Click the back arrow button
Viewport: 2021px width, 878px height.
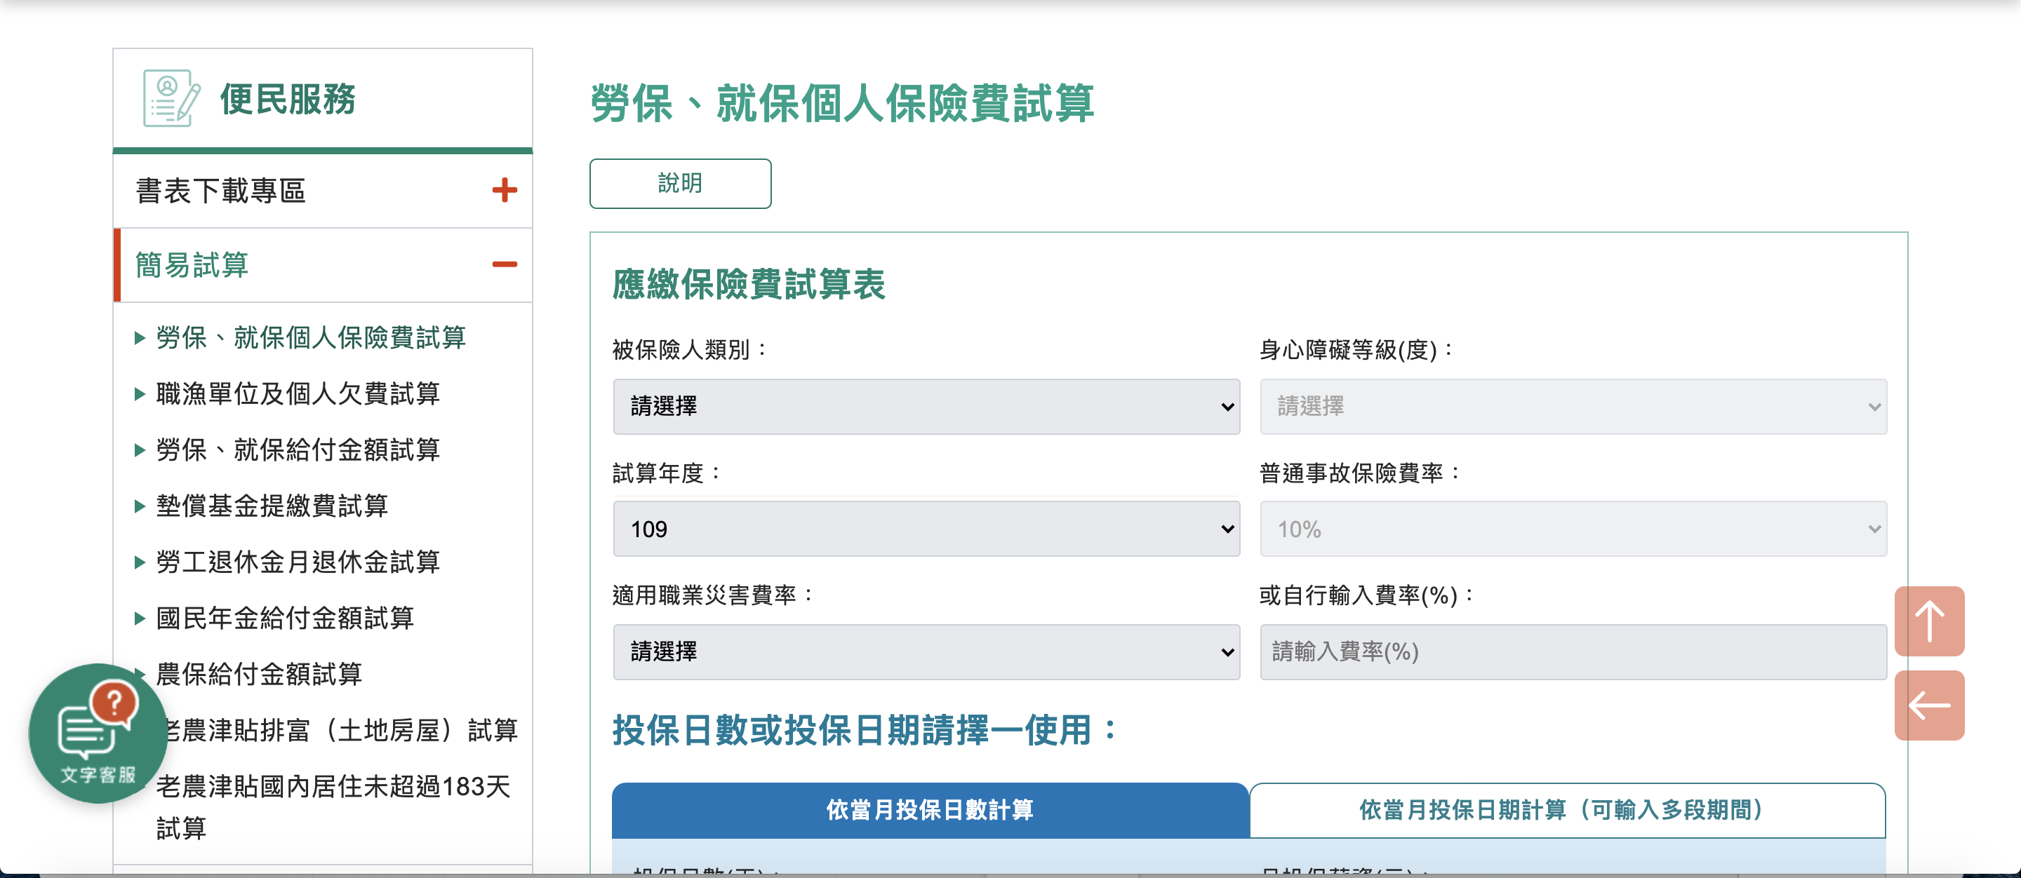tap(1928, 705)
